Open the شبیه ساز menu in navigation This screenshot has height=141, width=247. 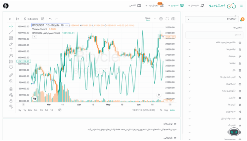pos(195,6)
